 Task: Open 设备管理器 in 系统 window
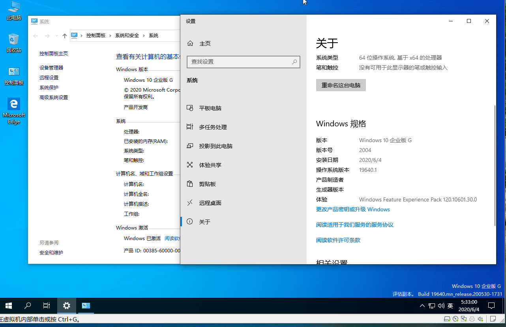click(x=51, y=68)
